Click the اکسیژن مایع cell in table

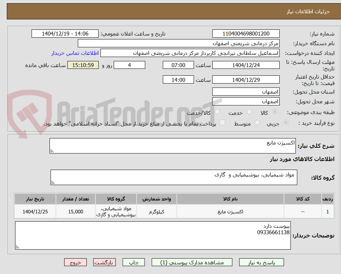(230, 212)
